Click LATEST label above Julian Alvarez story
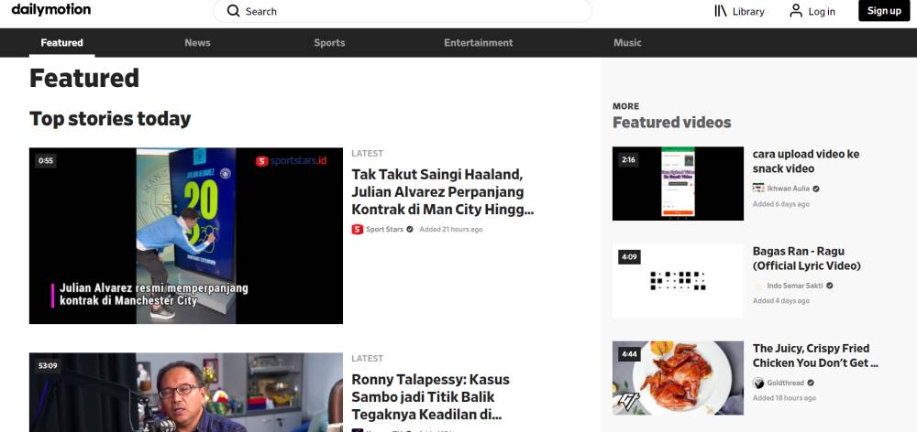917x432 pixels. (368, 154)
